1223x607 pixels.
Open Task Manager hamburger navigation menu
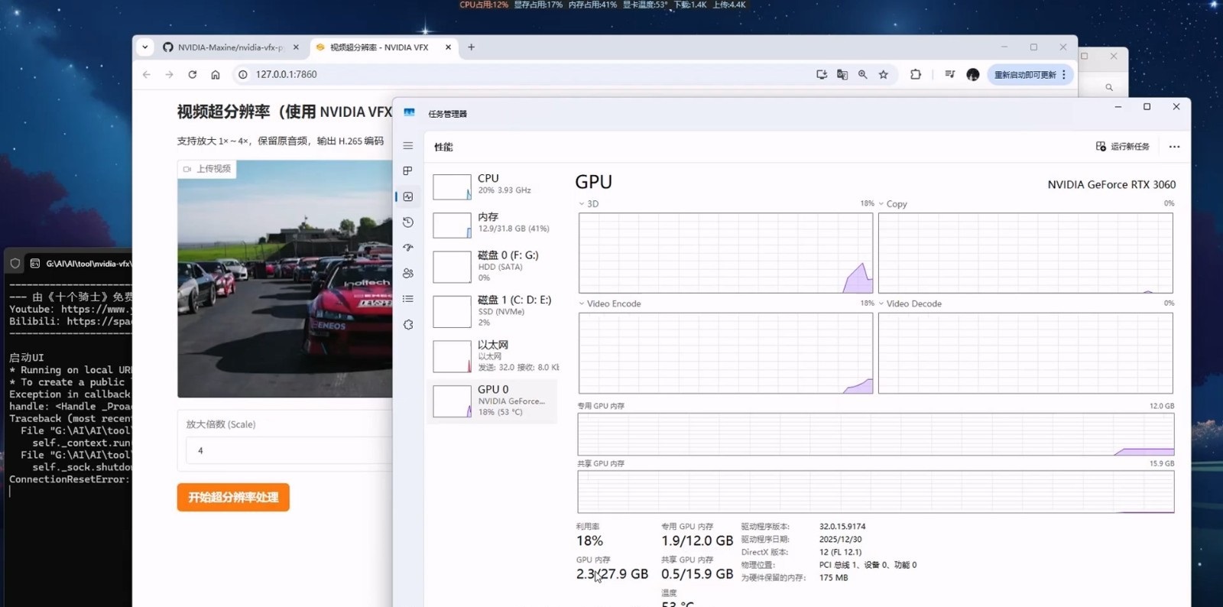click(408, 146)
